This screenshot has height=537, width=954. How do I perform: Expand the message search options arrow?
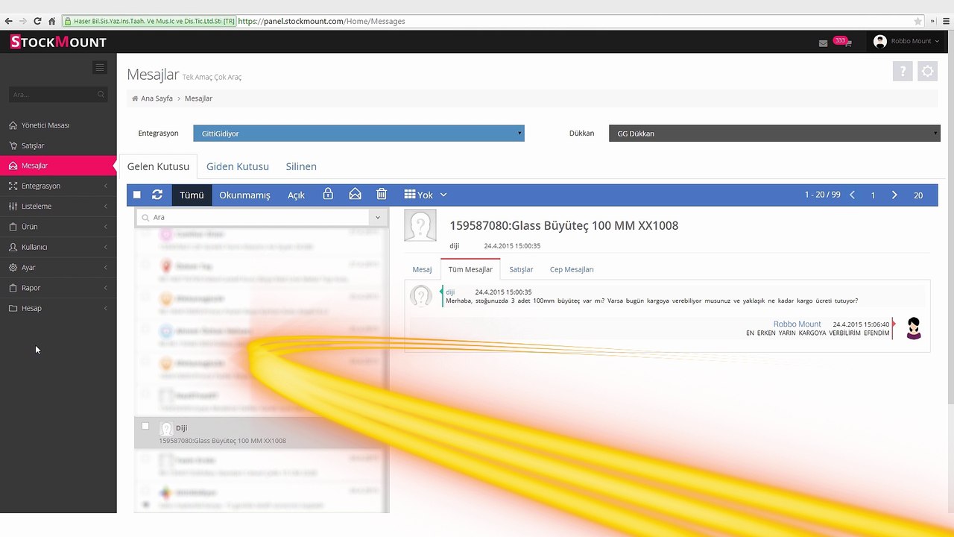(x=378, y=217)
